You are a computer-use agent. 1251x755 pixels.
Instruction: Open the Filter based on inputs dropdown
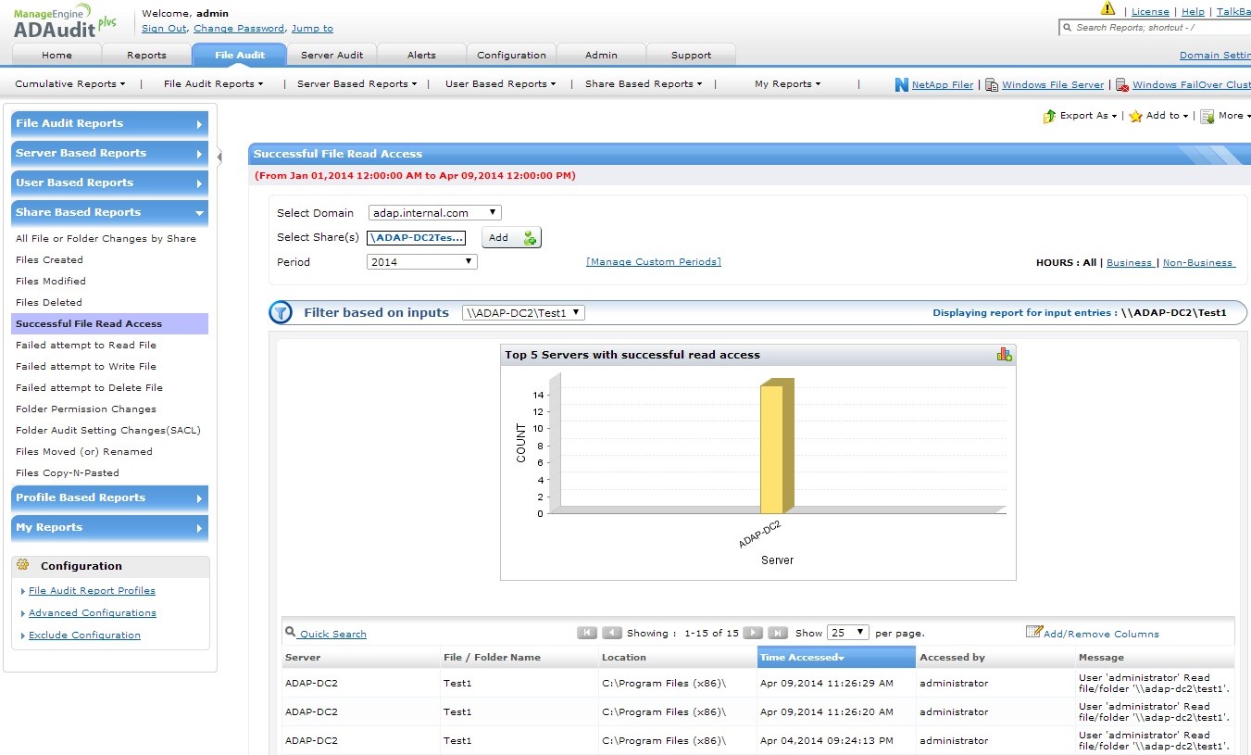point(523,313)
